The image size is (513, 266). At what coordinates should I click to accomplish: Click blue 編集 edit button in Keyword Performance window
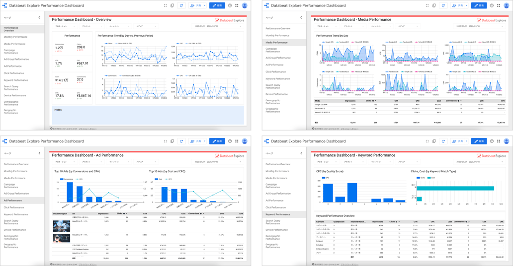[479, 141]
